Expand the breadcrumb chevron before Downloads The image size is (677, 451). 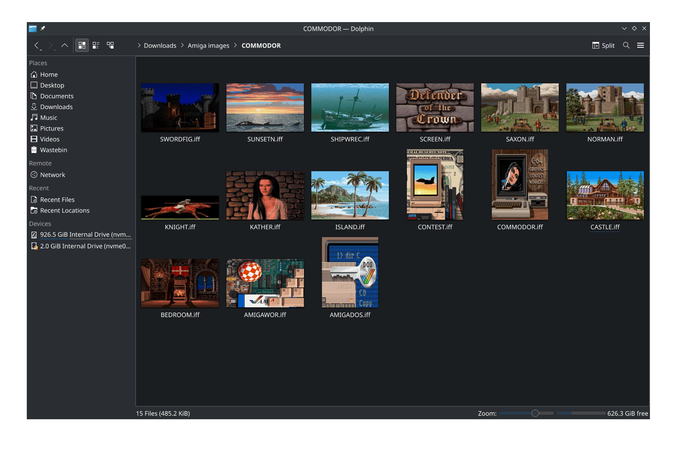[x=139, y=46]
